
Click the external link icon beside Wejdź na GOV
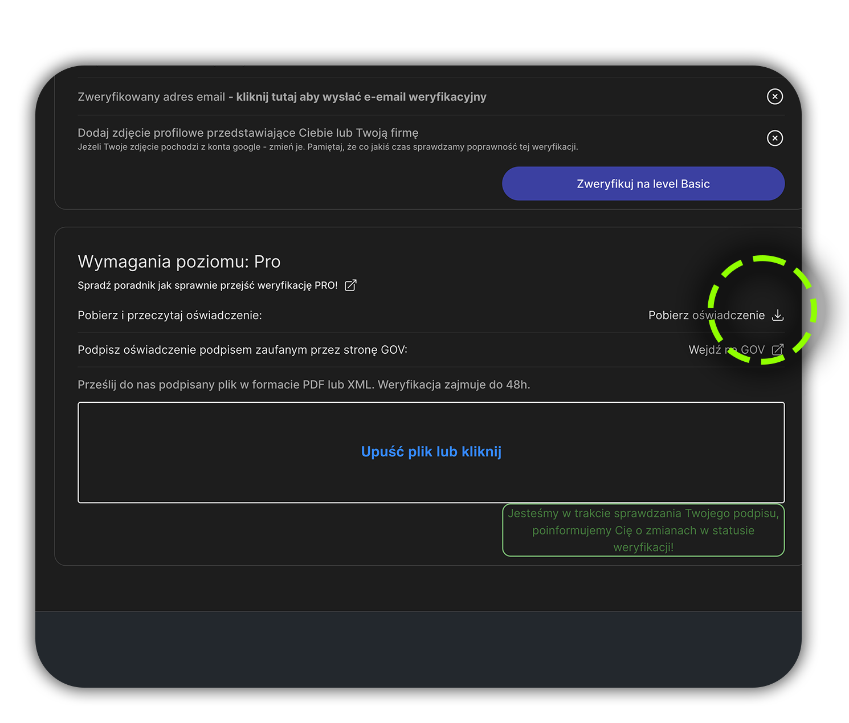tap(777, 350)
